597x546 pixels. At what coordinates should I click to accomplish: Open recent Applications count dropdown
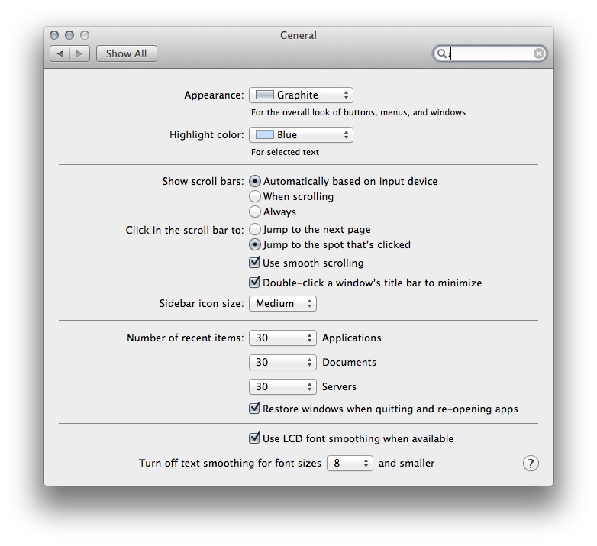[282, 338]
